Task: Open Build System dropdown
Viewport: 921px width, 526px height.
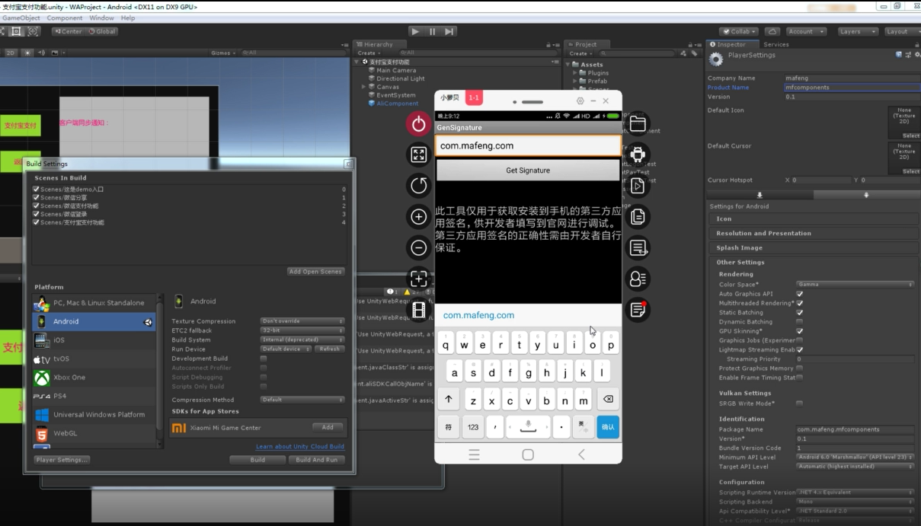Action: click(x=302, y=340)
